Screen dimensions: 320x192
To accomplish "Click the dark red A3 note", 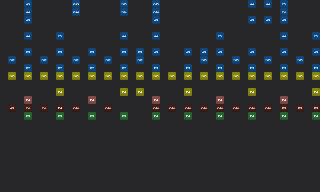I will point(12,108).
